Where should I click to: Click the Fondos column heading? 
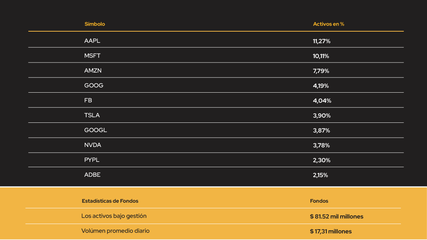click(319, 201)
